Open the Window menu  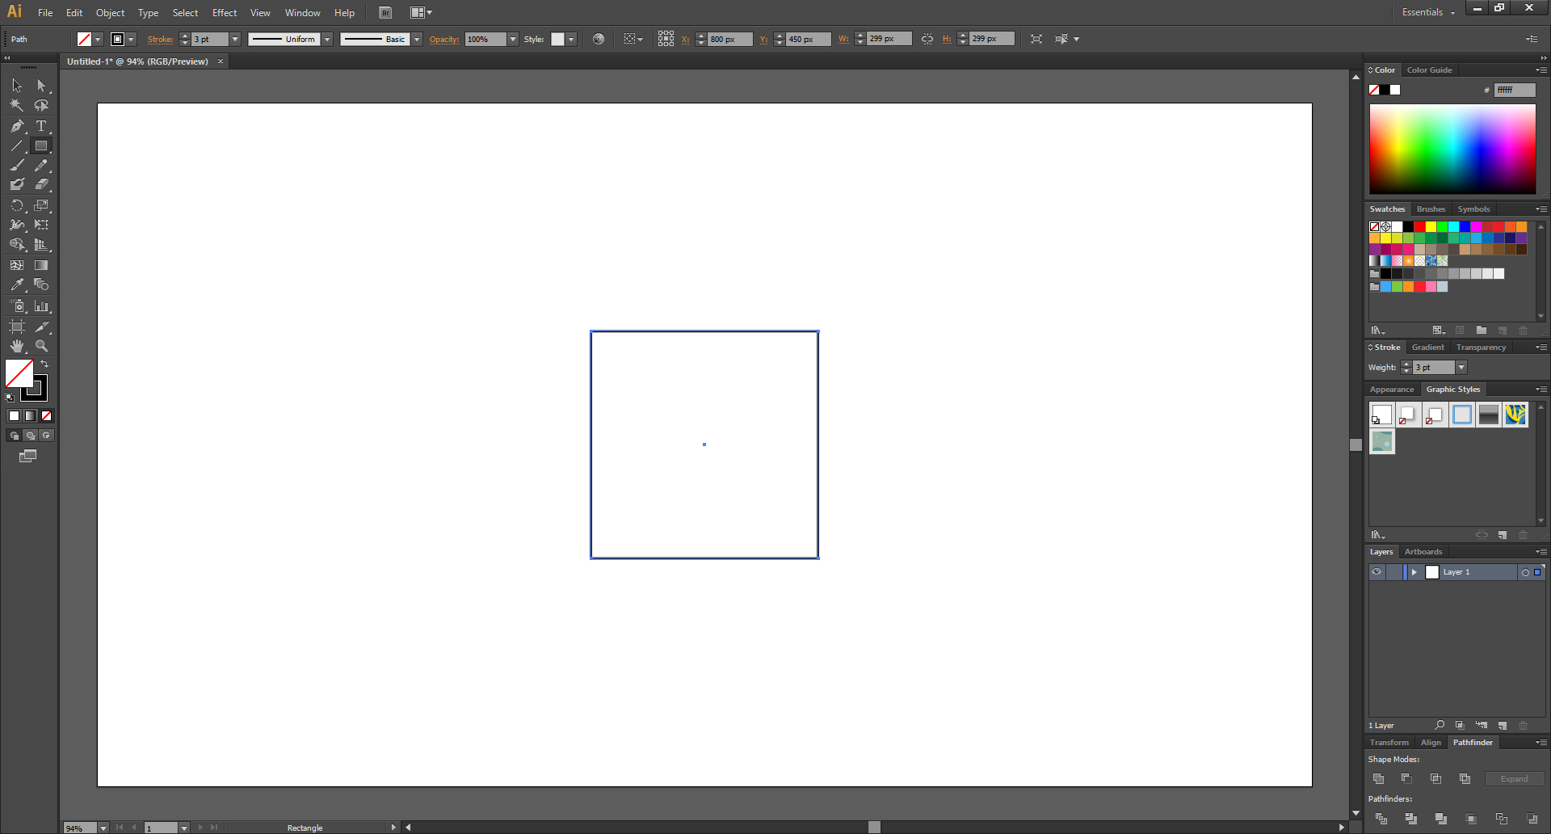(x=303, y=13)
